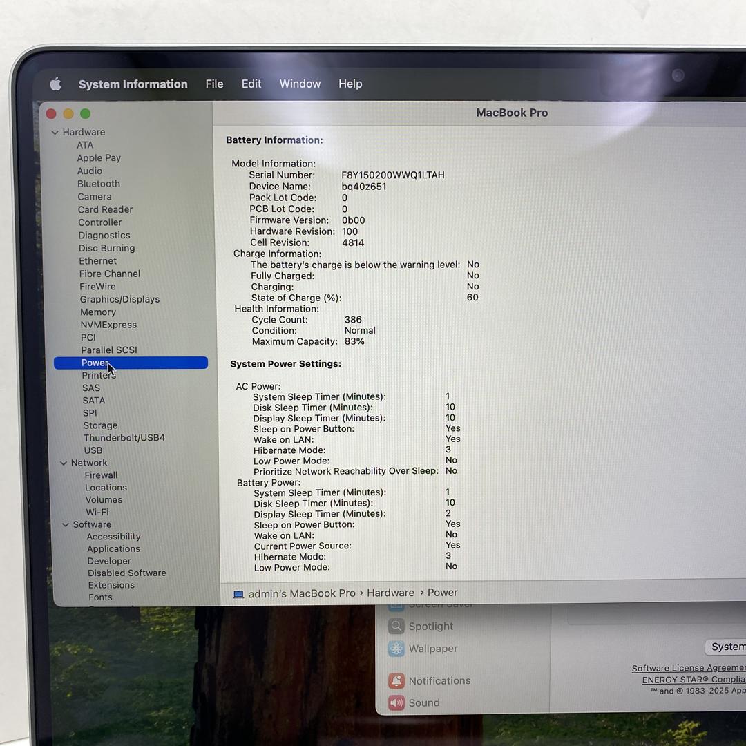Minimize the System Information window
746x746 pixels.
[x=68, y=114]
